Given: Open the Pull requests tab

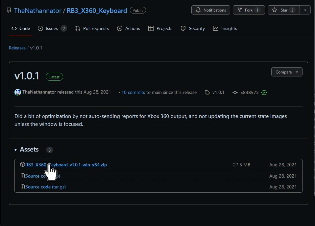Looking at the screenshot, I should tap(92, 28).
